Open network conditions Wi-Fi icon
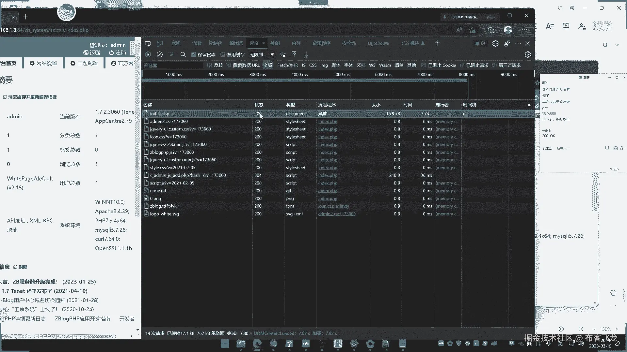The width and height of the screenshot is (627, 352). [283, 55]
